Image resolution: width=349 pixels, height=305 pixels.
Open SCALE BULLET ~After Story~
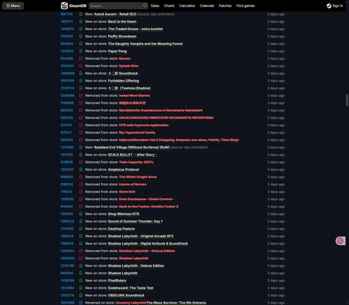click(133, 155)
